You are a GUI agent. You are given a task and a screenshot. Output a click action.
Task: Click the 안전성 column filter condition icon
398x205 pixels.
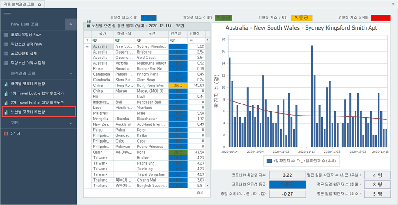tap(172, 40)
